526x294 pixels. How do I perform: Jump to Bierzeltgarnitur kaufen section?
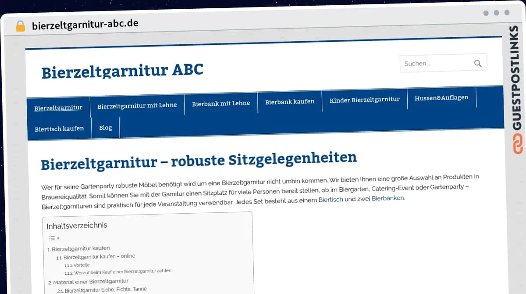click(x=81, y=248)
